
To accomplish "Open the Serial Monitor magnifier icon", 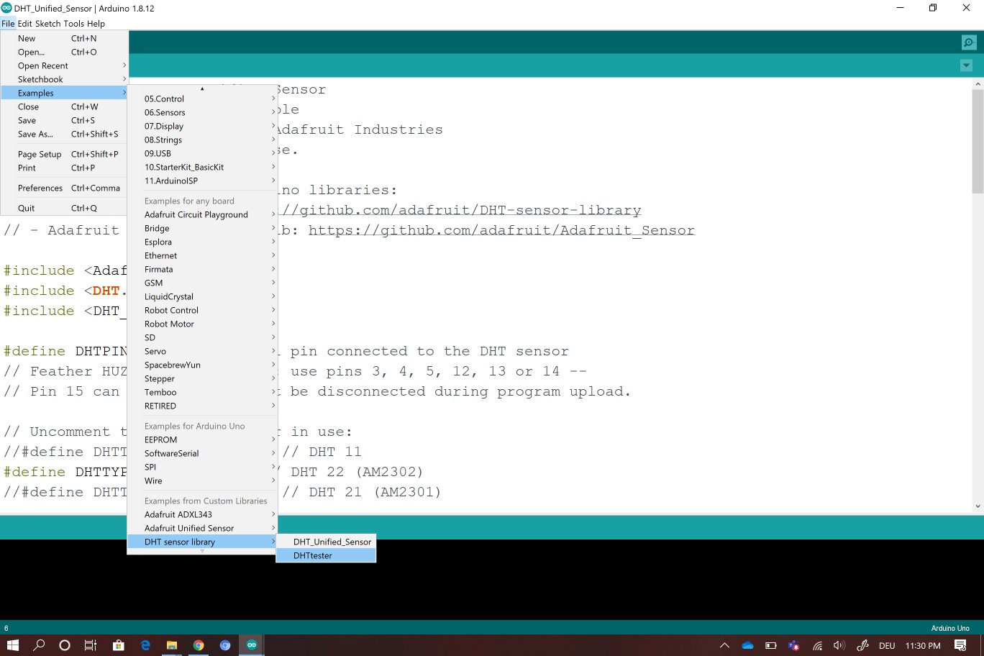I will coord(969,42).
